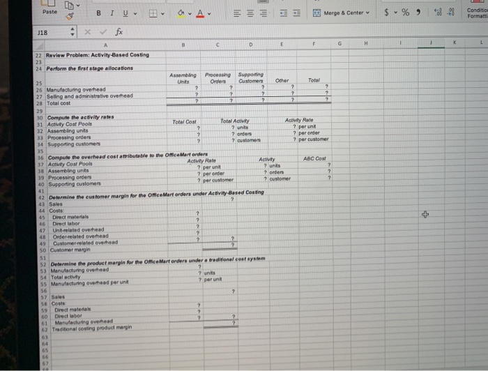
Task: Select 'Total cost' cell in row 28
Action: click(59, 103)
